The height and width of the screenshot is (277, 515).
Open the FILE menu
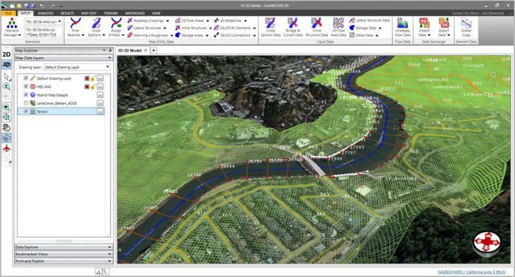(x=8, y=13)
